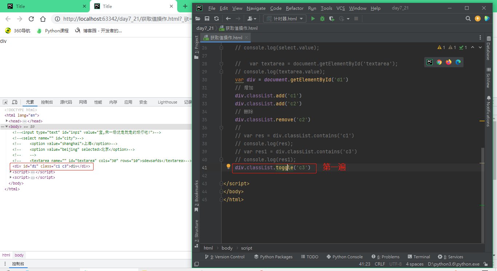Open page in Chrome from editor browser icons

point(439,62)
